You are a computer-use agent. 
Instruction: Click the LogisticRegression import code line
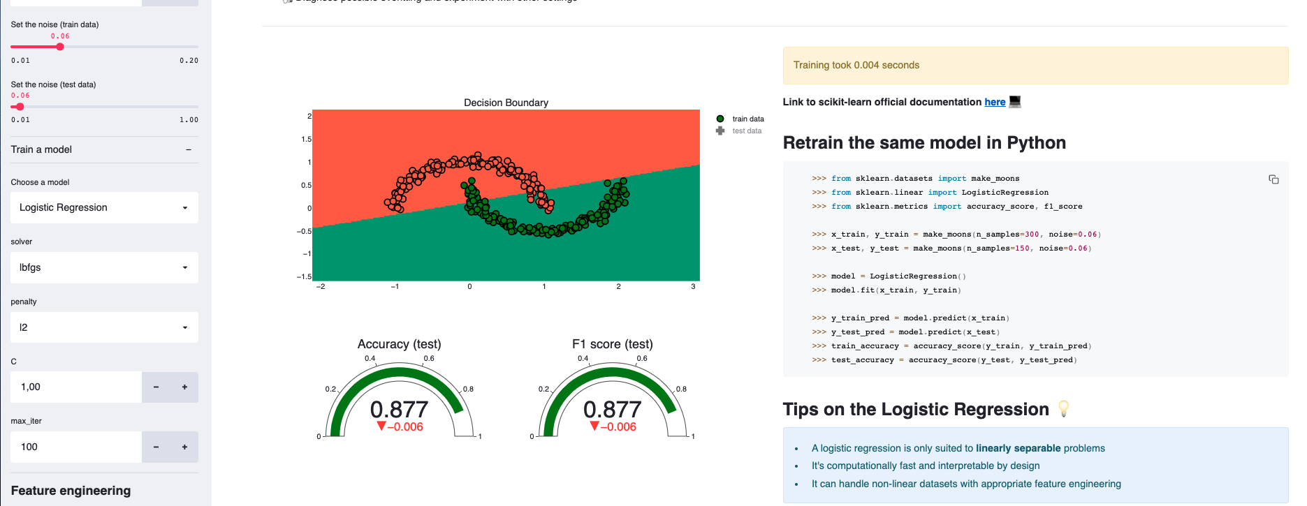click(930, 192)
